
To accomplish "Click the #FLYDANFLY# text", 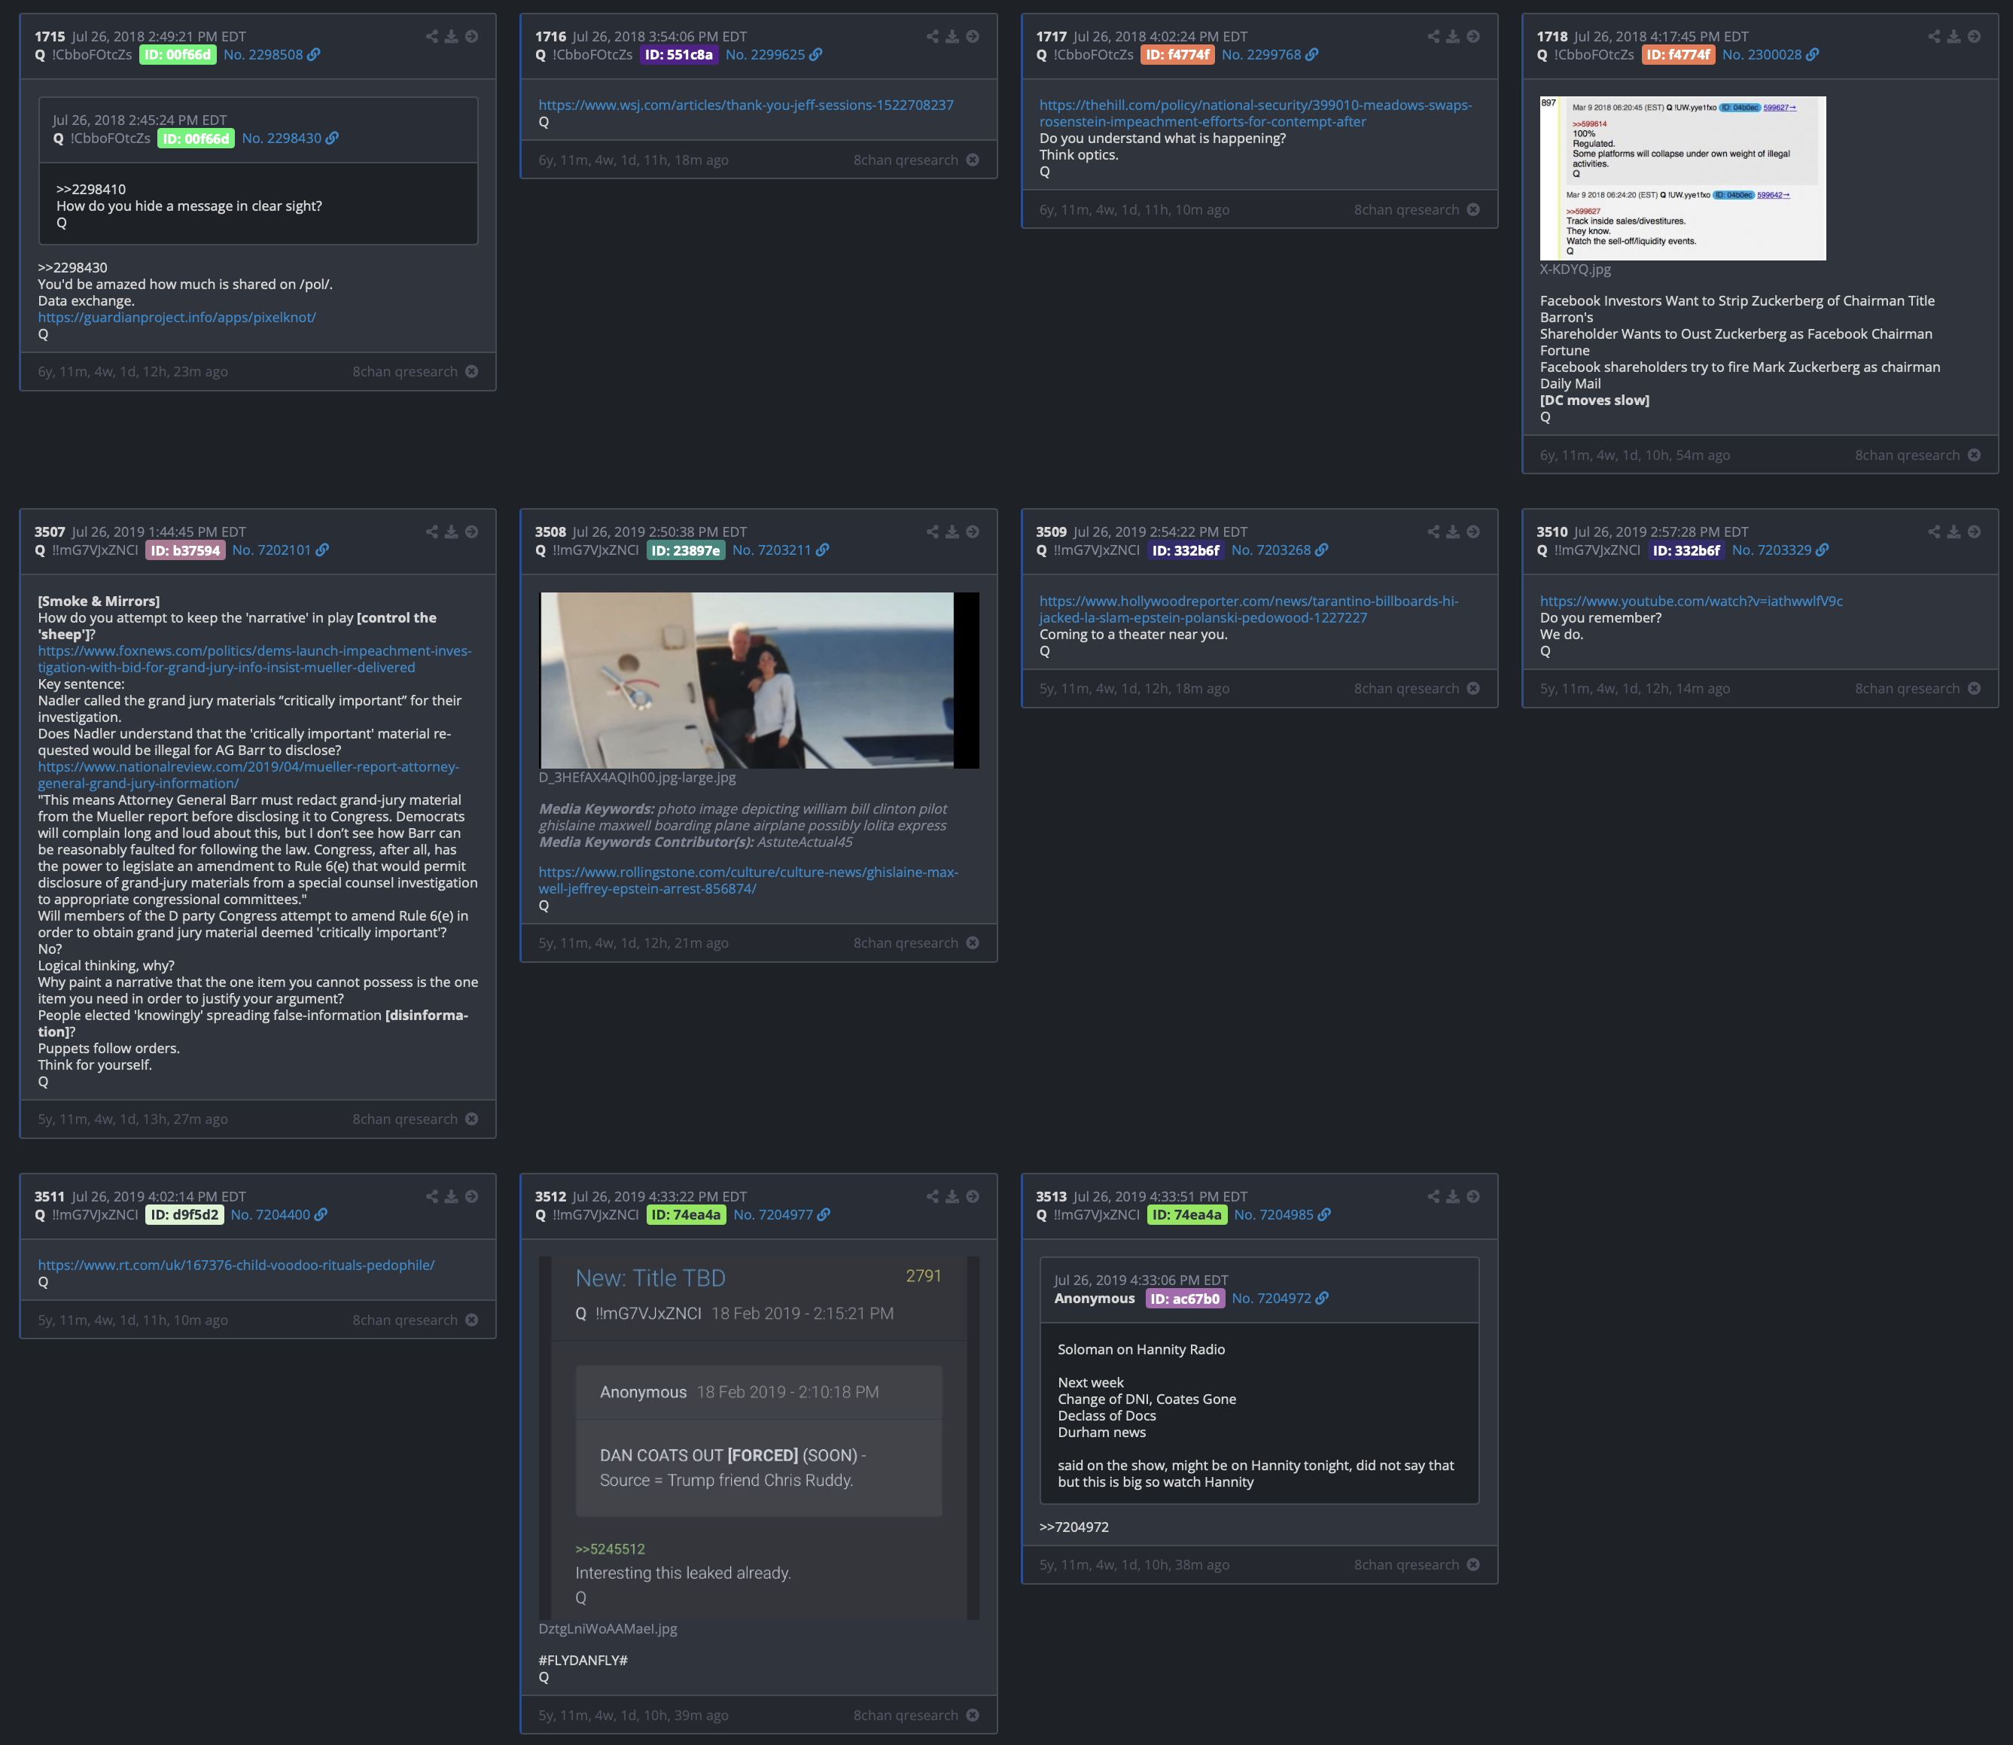I will click(583, 1661).
